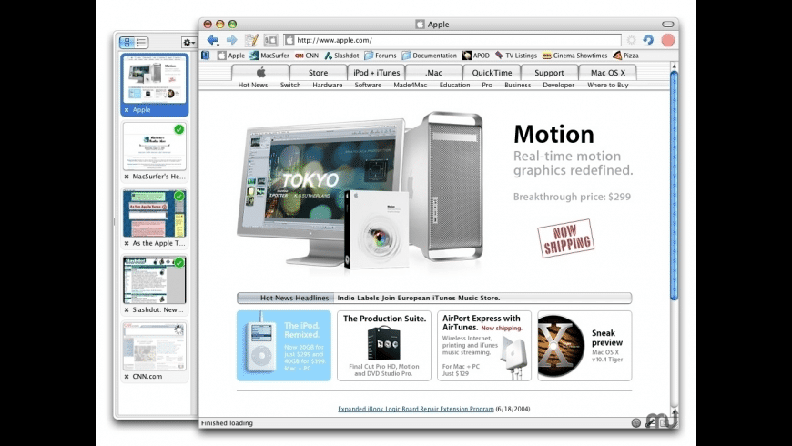The image size is (792, 446).
Task: Open the gear action menu in drawer
Action: (189, 43)
